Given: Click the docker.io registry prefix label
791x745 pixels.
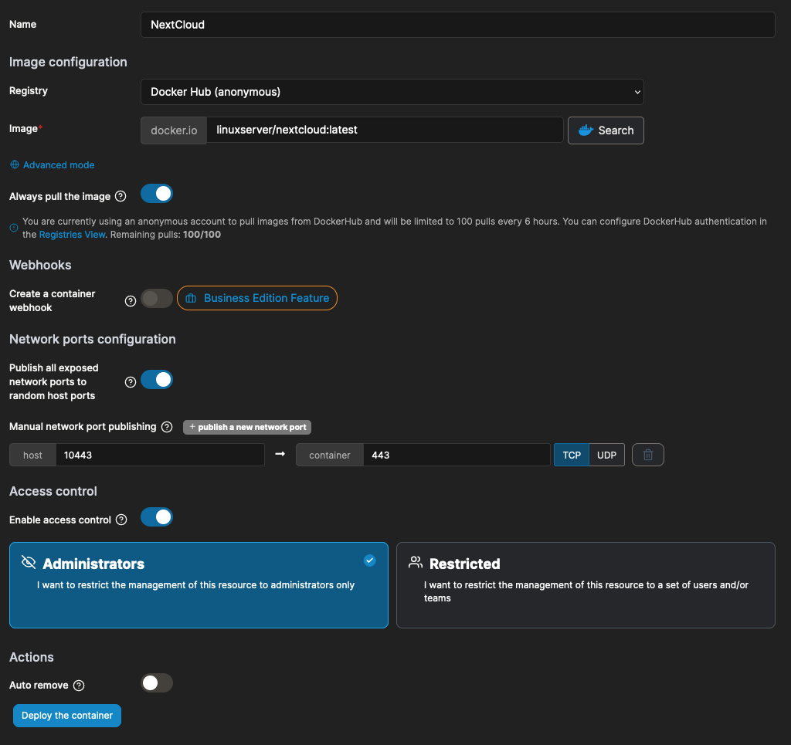Looking at the screenshot, I should (174, 130).
